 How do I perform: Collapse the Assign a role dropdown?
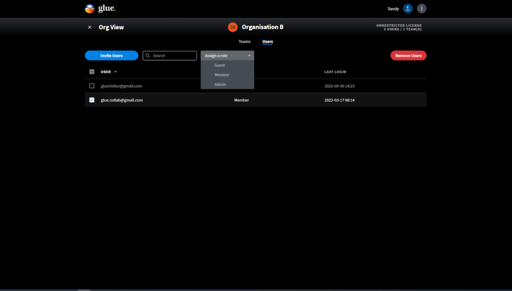coord(249,55)
